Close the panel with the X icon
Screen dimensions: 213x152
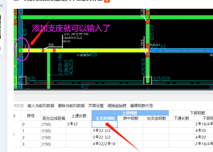tap(1, 6)
